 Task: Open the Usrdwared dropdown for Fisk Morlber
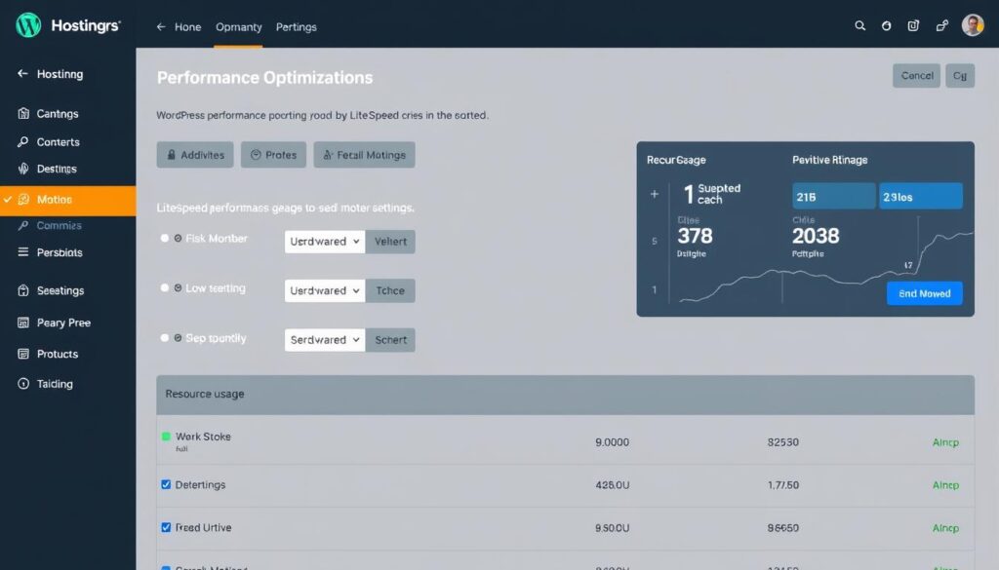(x=325, y=242)
